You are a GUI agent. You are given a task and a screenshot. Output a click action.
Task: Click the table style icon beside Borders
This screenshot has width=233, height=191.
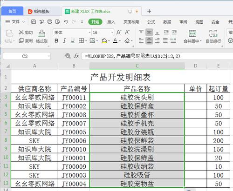click(92, 41)
